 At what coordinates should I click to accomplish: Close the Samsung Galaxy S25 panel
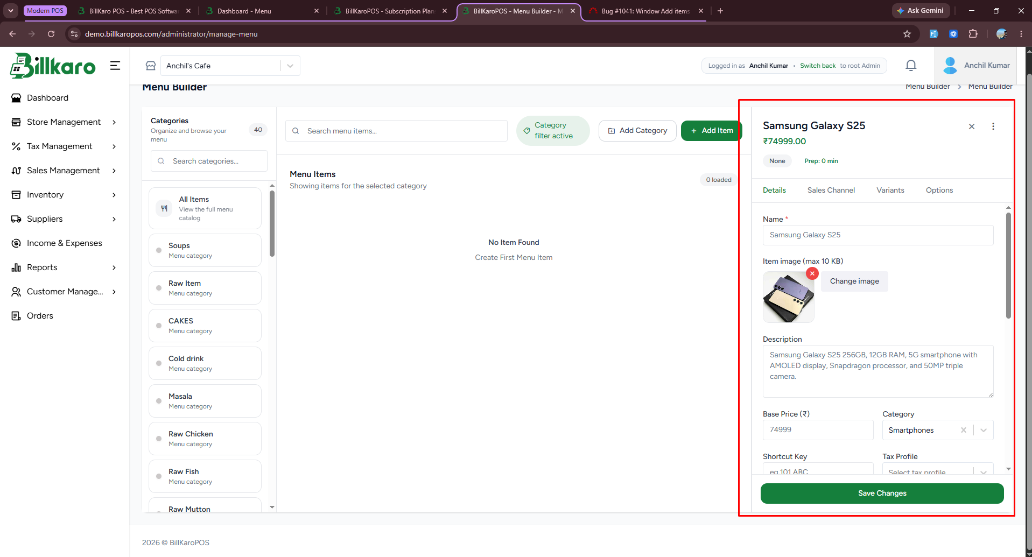click(x=972, y=126)
